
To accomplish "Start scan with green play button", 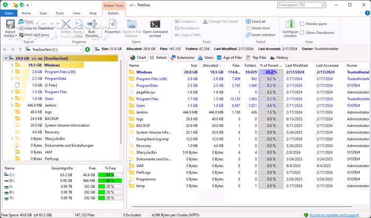I will [87, 49].
